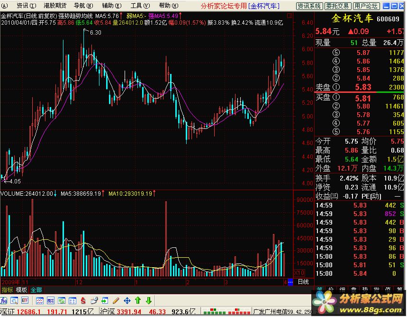Click the 6.30 high price marker

[95, 32]
